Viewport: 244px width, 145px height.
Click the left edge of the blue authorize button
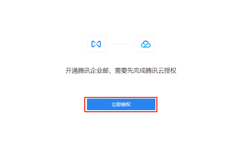[88, 104]
